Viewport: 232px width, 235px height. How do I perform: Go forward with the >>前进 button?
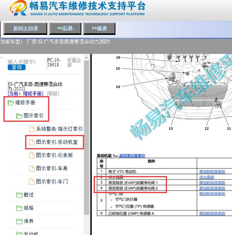coord(99,28)
